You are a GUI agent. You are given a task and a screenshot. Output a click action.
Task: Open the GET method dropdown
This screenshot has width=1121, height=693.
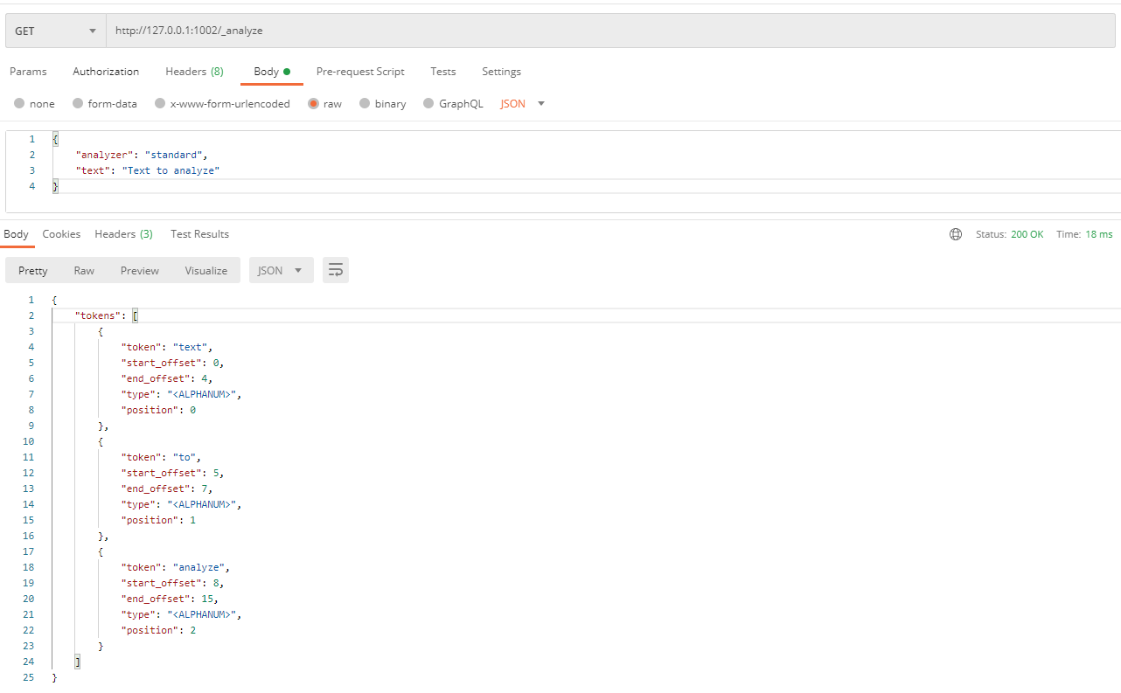(56, 31)
